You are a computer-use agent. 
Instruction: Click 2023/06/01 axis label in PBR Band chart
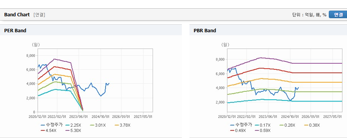(x=268, y=116)
